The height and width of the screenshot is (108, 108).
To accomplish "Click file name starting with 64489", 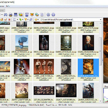I will click(66, 52).
